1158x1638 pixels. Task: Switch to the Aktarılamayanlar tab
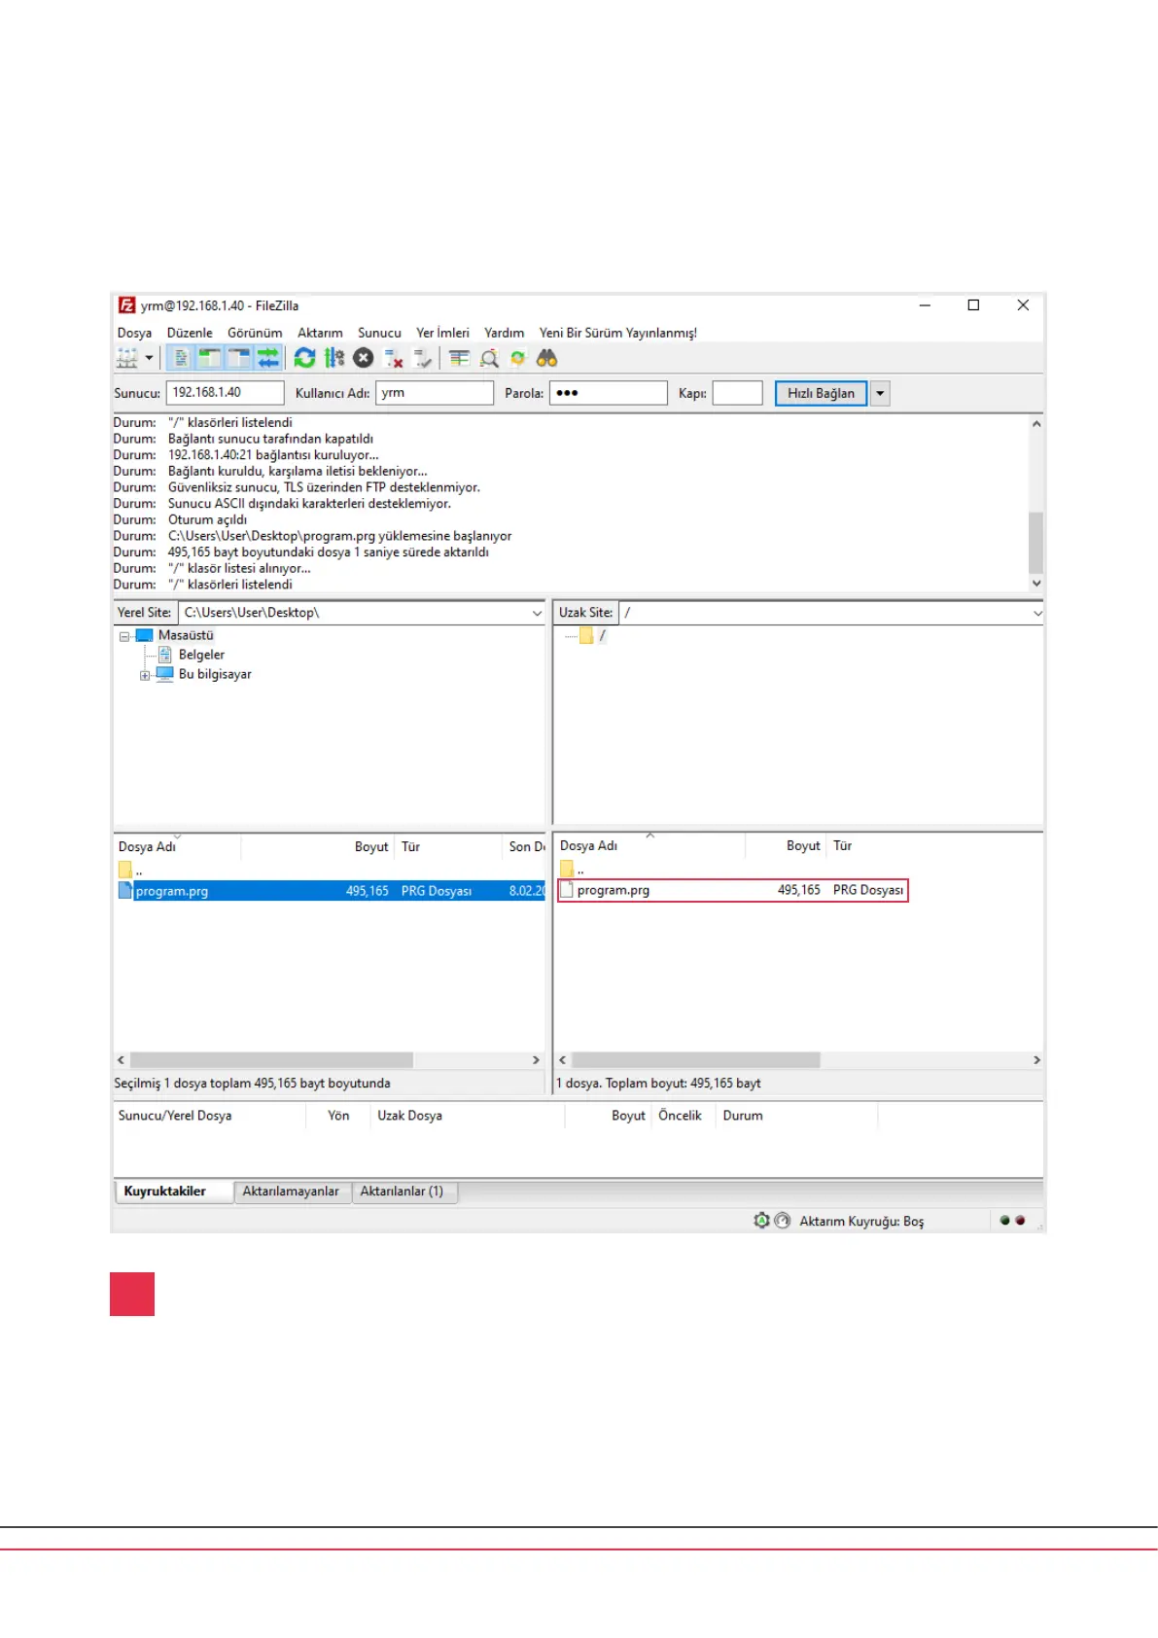click(292, 1192)
